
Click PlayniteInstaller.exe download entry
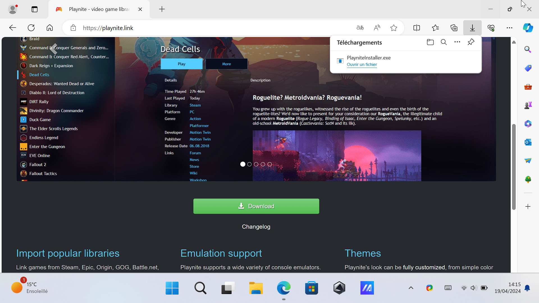tap(406, 61)
